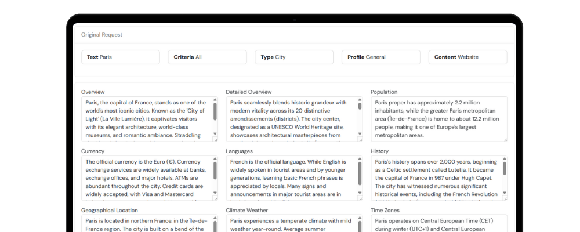The image size is (580, 232).
Task: Click inside the Time Zones text area
Action: pos(435,224)
